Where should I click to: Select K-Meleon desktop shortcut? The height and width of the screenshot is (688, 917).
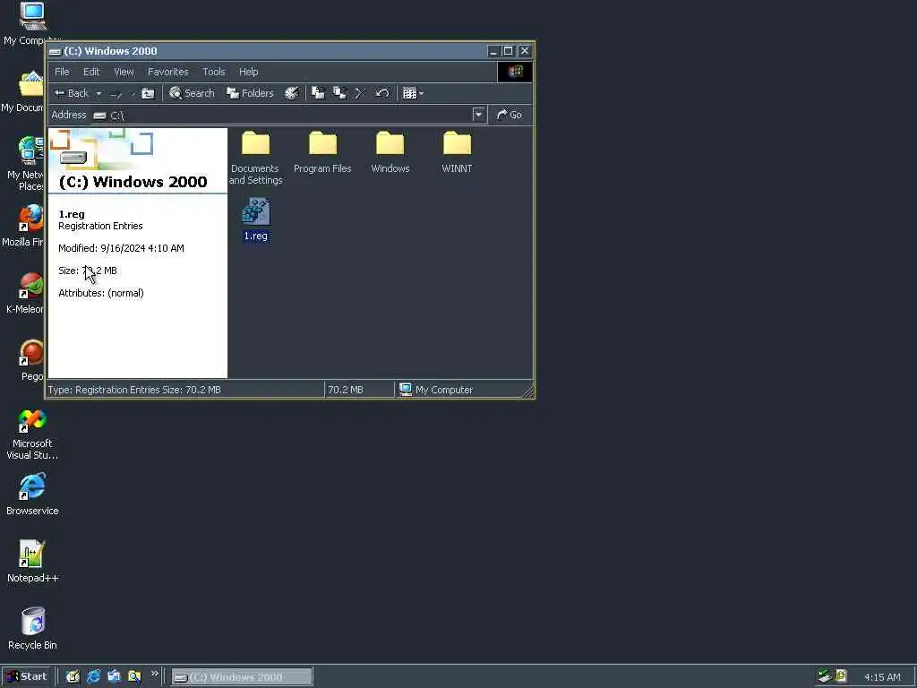tap(24, 293)
